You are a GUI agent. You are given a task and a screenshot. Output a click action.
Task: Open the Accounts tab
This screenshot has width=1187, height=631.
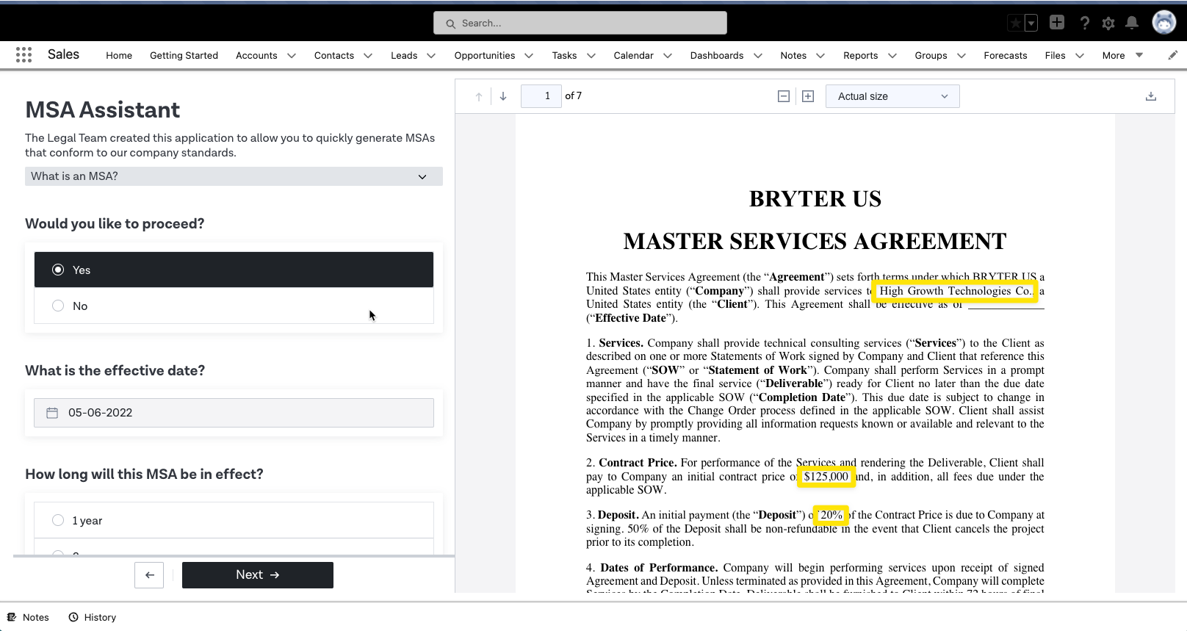[256, 55]
